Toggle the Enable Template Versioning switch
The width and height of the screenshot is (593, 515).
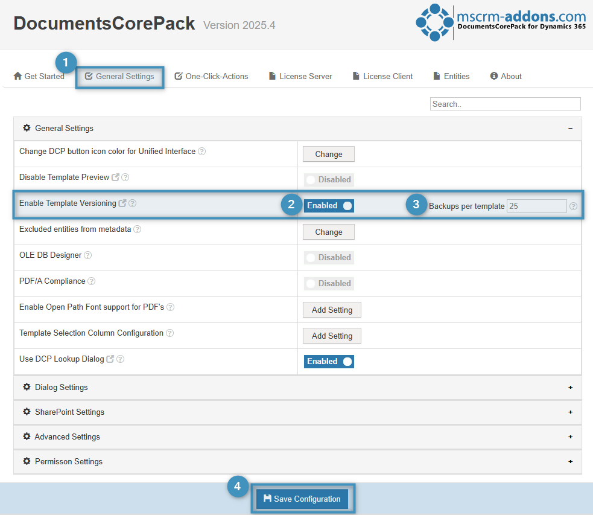coord(329,206)
